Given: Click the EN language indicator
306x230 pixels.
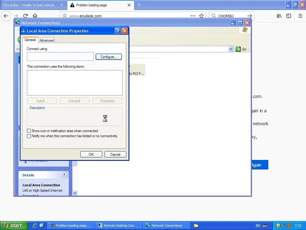Looking at the screenshot, I should [x=258, y=226].
